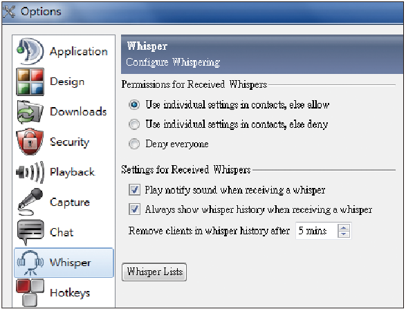The image size is (406, 311).
Task: Switch to the Security label in sidebar
Action: click(x=69, y=142)
